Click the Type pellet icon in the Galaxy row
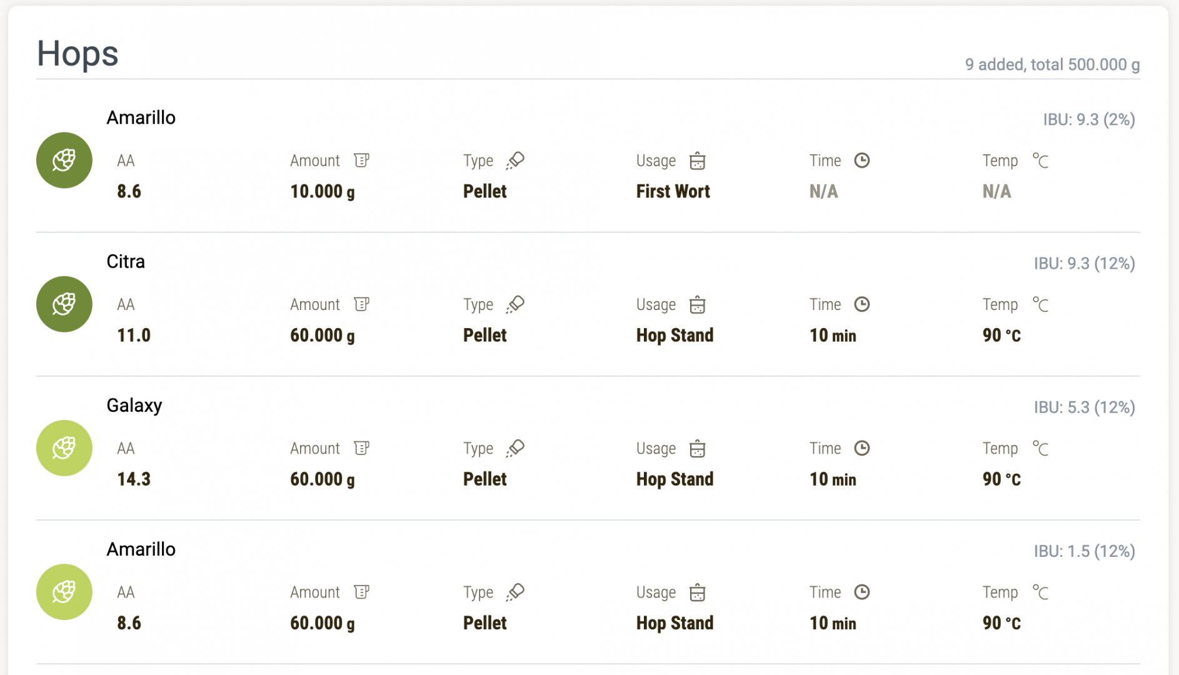1179x675 pixels. 515,448
